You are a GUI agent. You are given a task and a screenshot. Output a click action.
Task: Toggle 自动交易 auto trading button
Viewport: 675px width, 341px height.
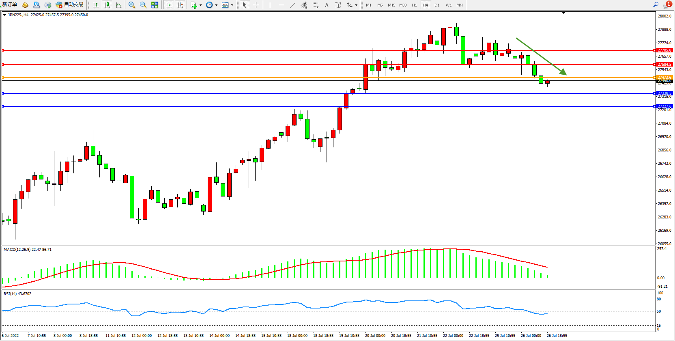70,5
